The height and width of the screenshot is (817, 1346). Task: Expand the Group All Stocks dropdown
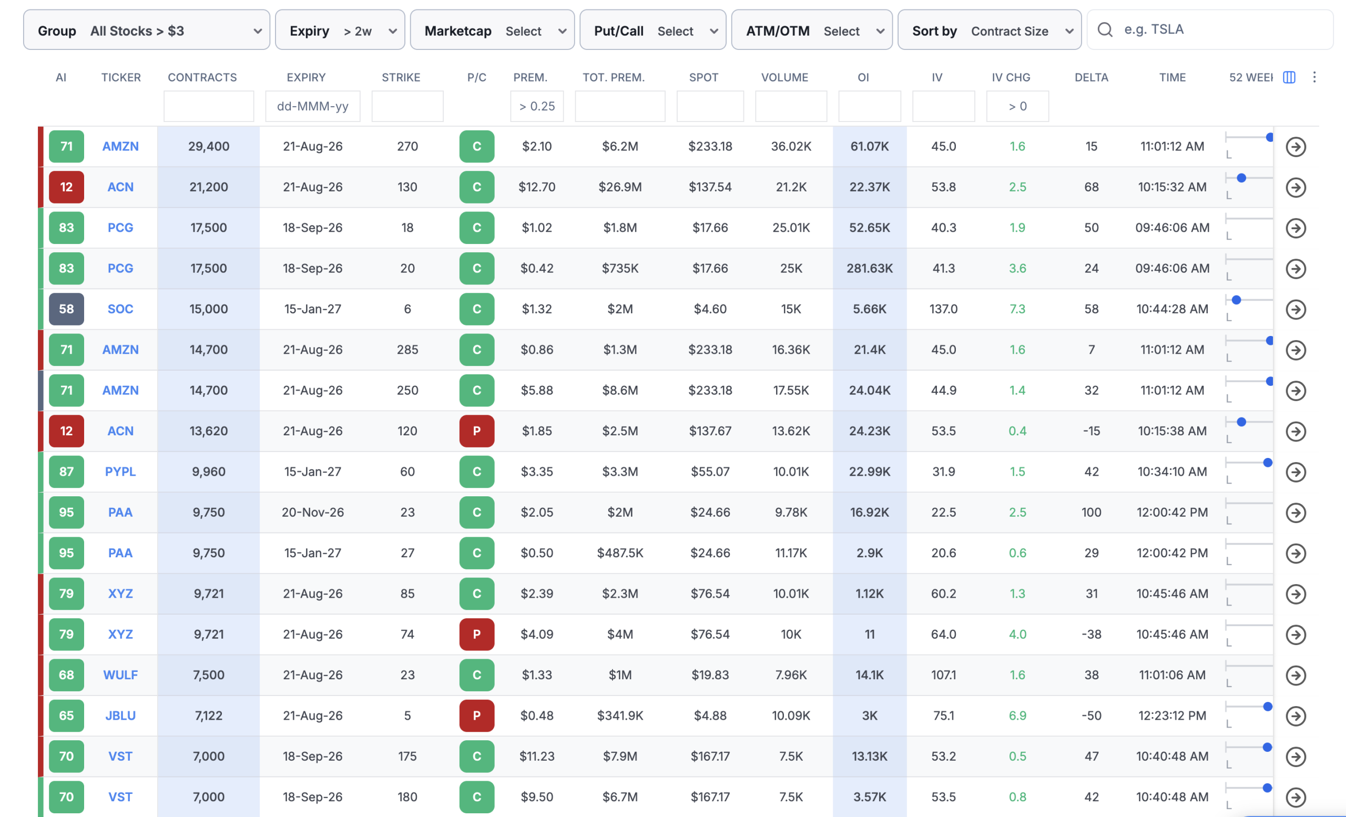pyautogui.click(x=146, y=30)
